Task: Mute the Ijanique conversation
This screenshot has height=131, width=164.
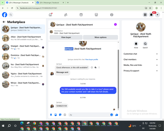Action: [x=136, y=44]
